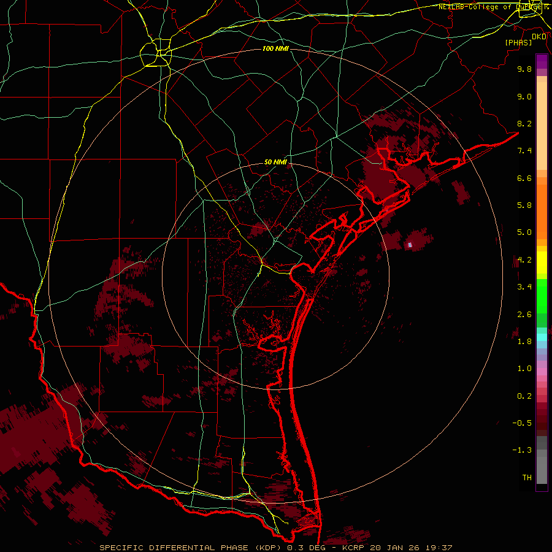This screenshot has height=552, width=552.
Task: Click the 5.8 scale label
Action: click(524, 205)
